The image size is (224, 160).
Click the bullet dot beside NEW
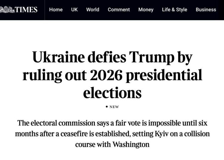(107, 107)
